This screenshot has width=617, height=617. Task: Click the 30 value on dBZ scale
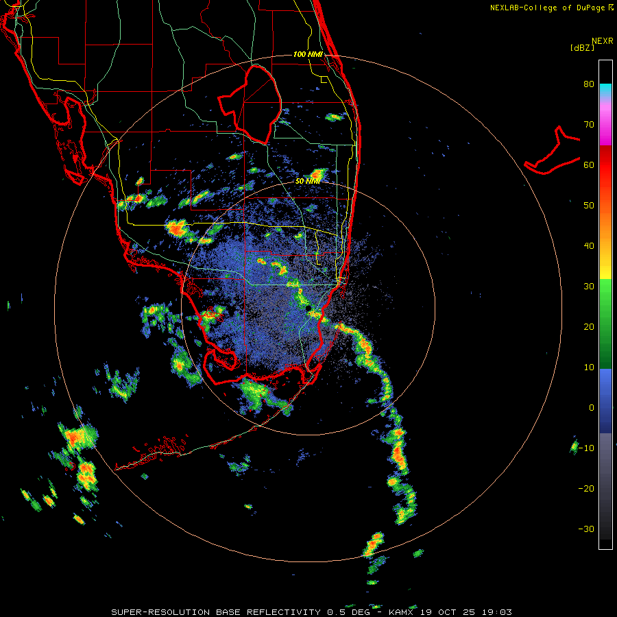pos(589,286)
